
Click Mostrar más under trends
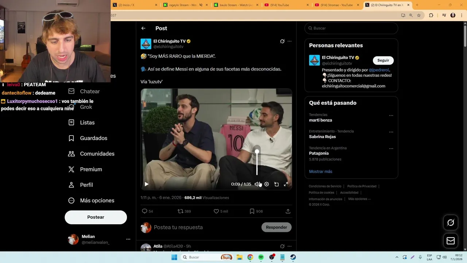point(321,171)
